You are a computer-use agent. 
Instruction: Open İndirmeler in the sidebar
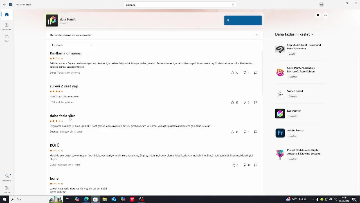(x=7, y=178)
